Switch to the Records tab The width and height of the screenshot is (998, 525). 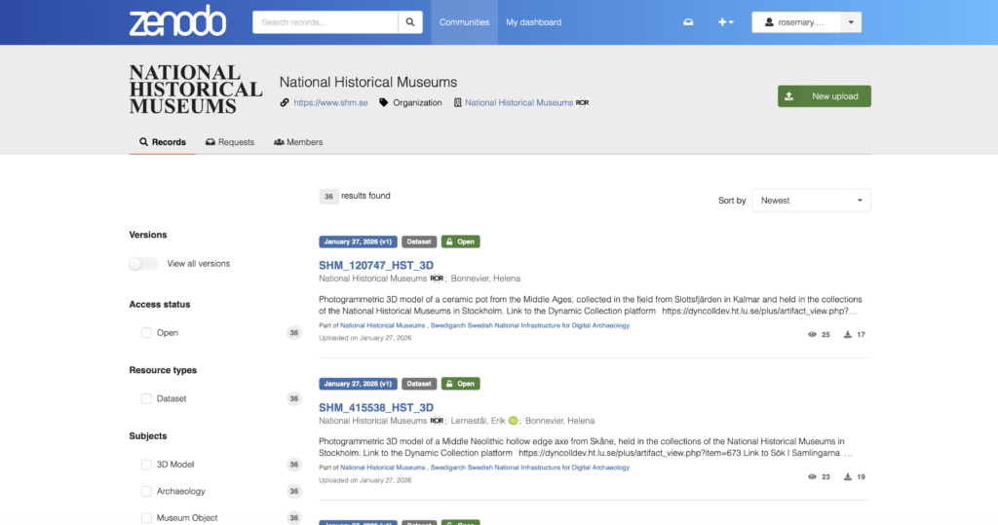pos(163,142)
